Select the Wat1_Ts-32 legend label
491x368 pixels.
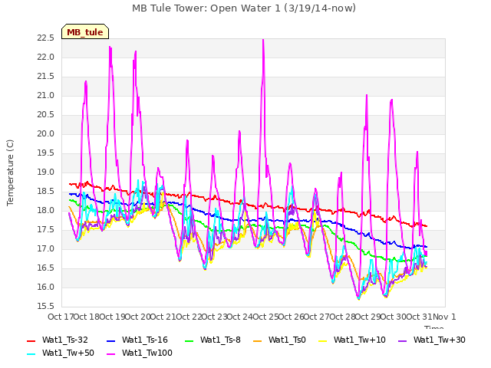[x=64, y=340]
